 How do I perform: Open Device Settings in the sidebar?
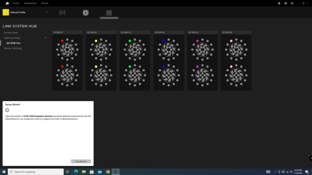coord(13,48)
